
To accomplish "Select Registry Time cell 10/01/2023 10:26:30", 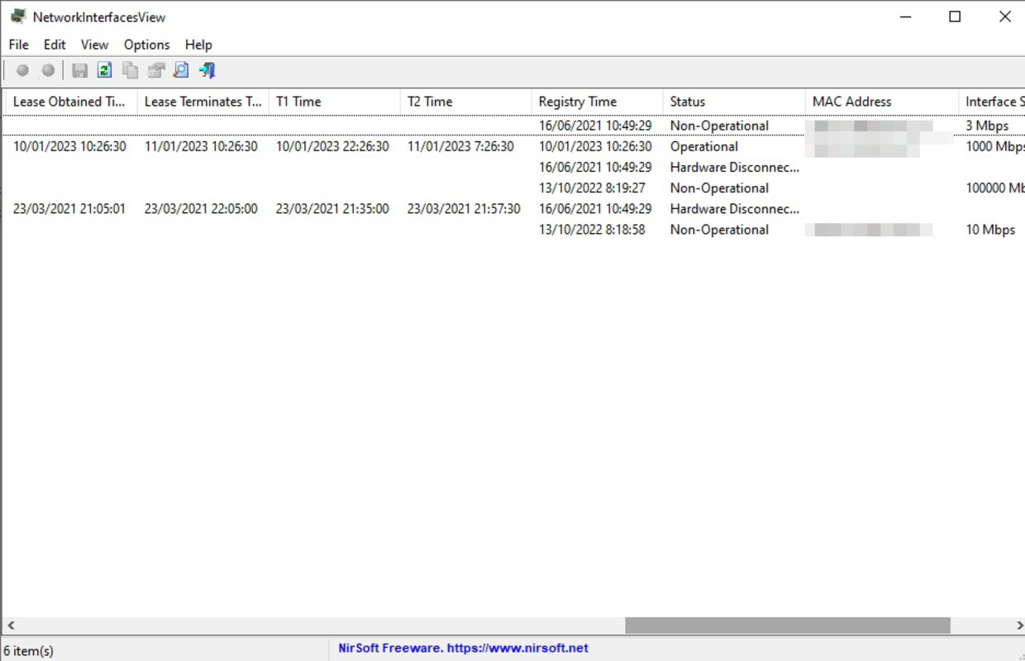I will tap(595, 146).
